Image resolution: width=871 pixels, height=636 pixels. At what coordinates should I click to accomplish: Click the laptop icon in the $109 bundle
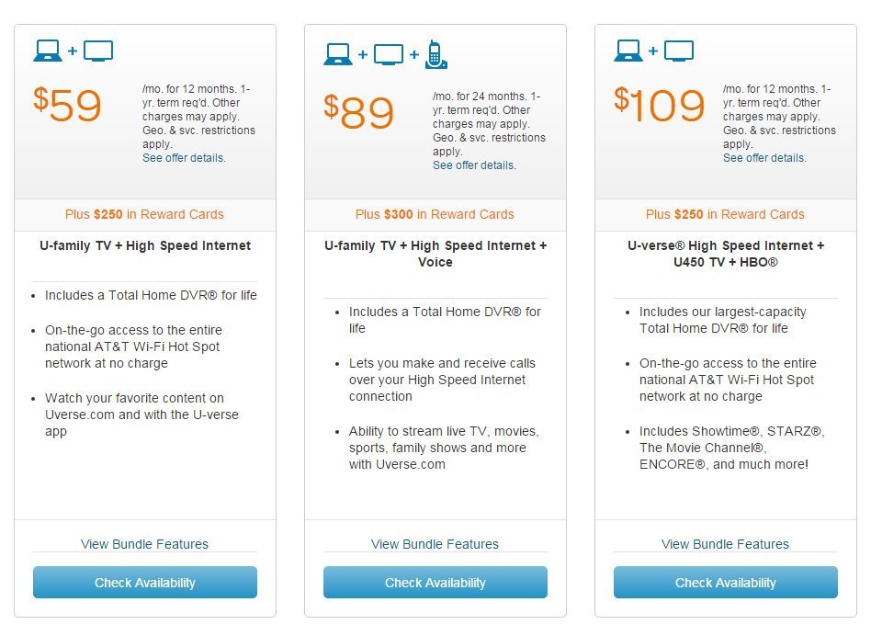pyautogui.click(x=628, y=51)
